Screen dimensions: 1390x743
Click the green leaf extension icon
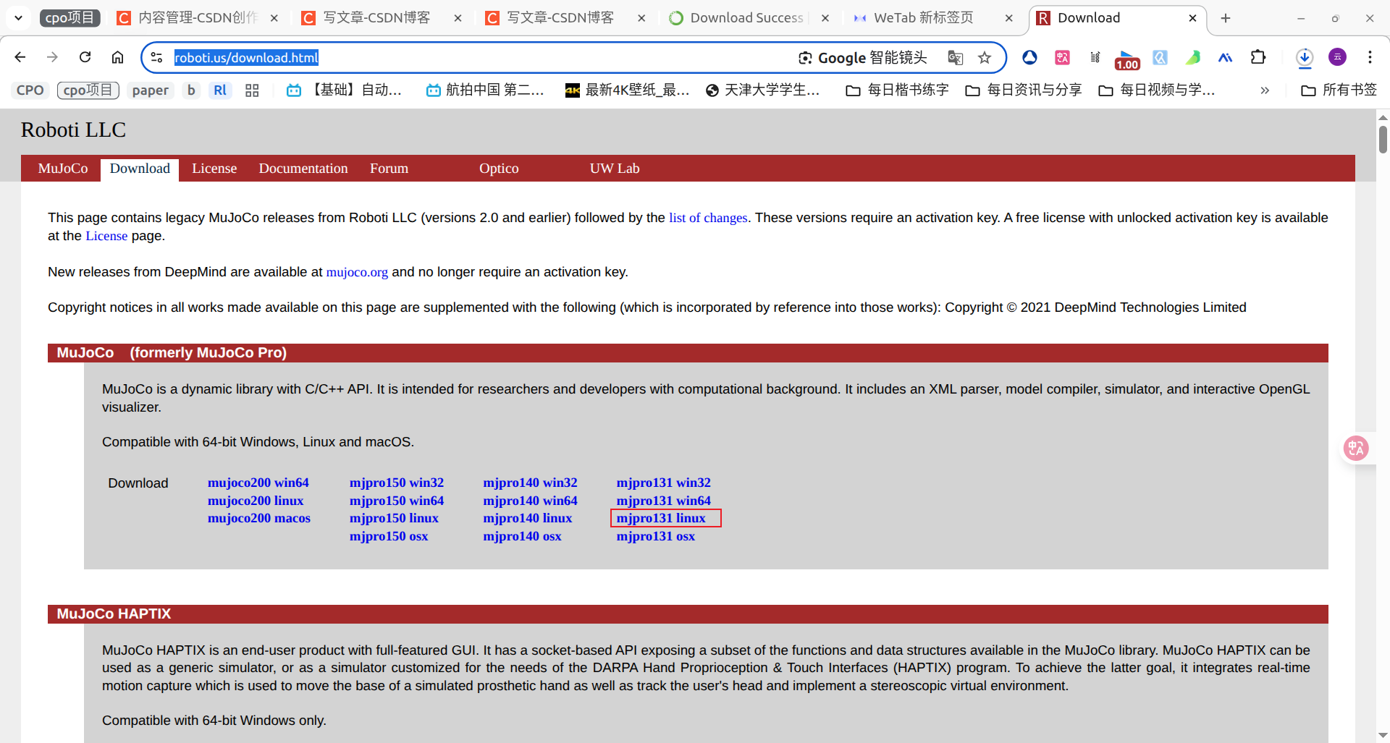pyautogui.click(x=1192, y=57)
